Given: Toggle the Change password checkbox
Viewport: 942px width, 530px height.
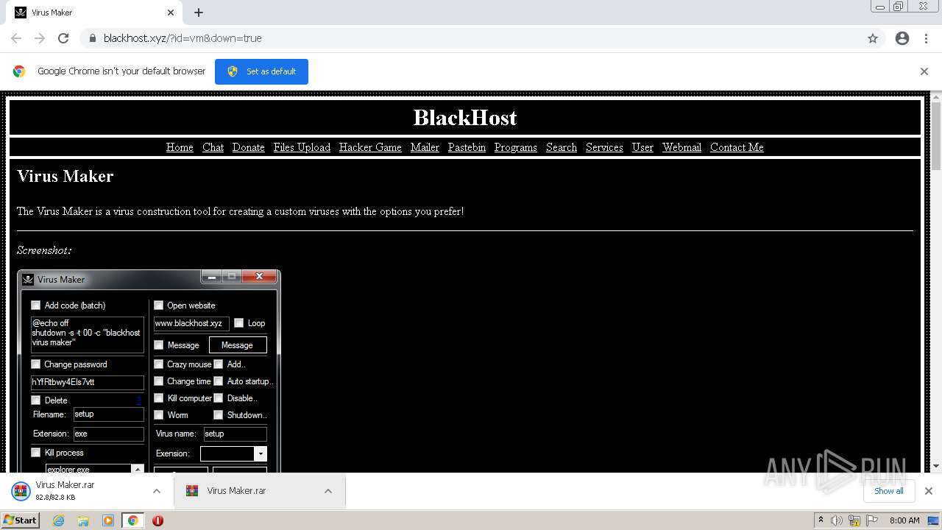Looking at the screenshot, I should coord(35,364).
